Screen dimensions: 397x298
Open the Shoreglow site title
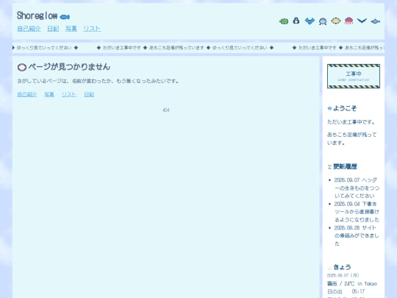click(x=37, y=15)
